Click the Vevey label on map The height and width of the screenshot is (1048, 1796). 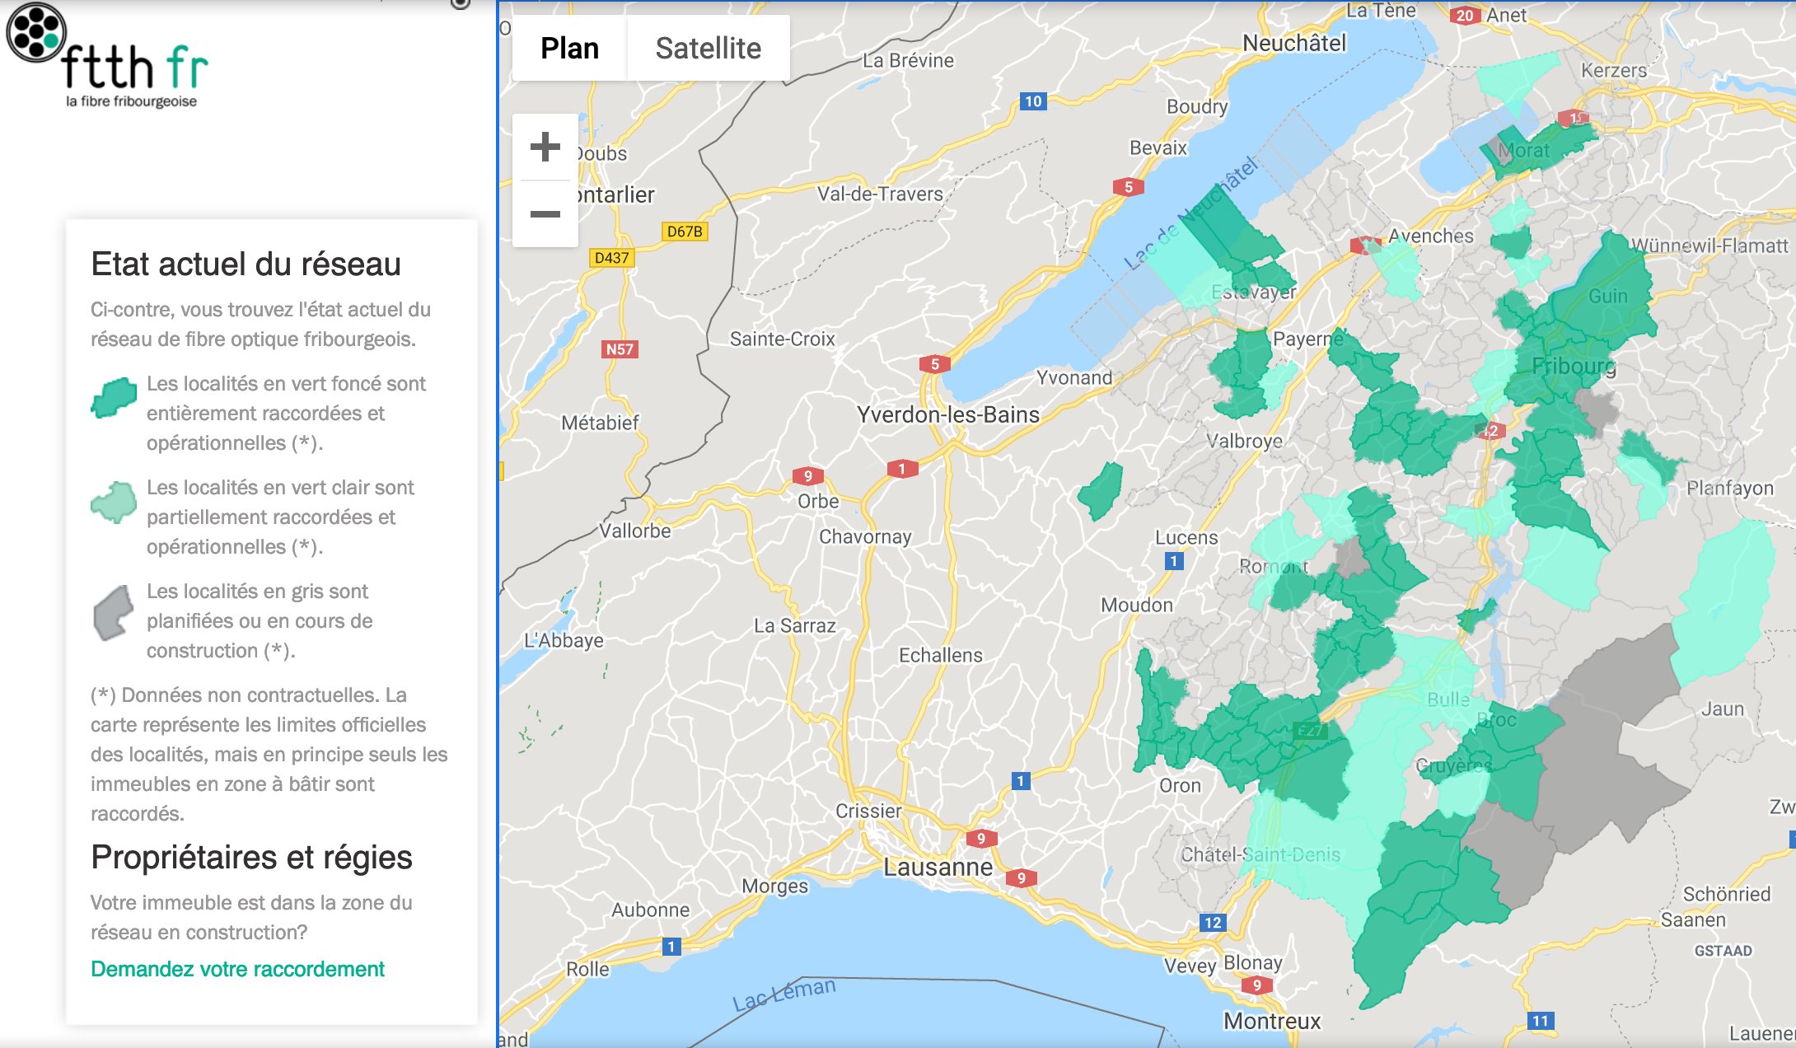tap(1190, 966)
